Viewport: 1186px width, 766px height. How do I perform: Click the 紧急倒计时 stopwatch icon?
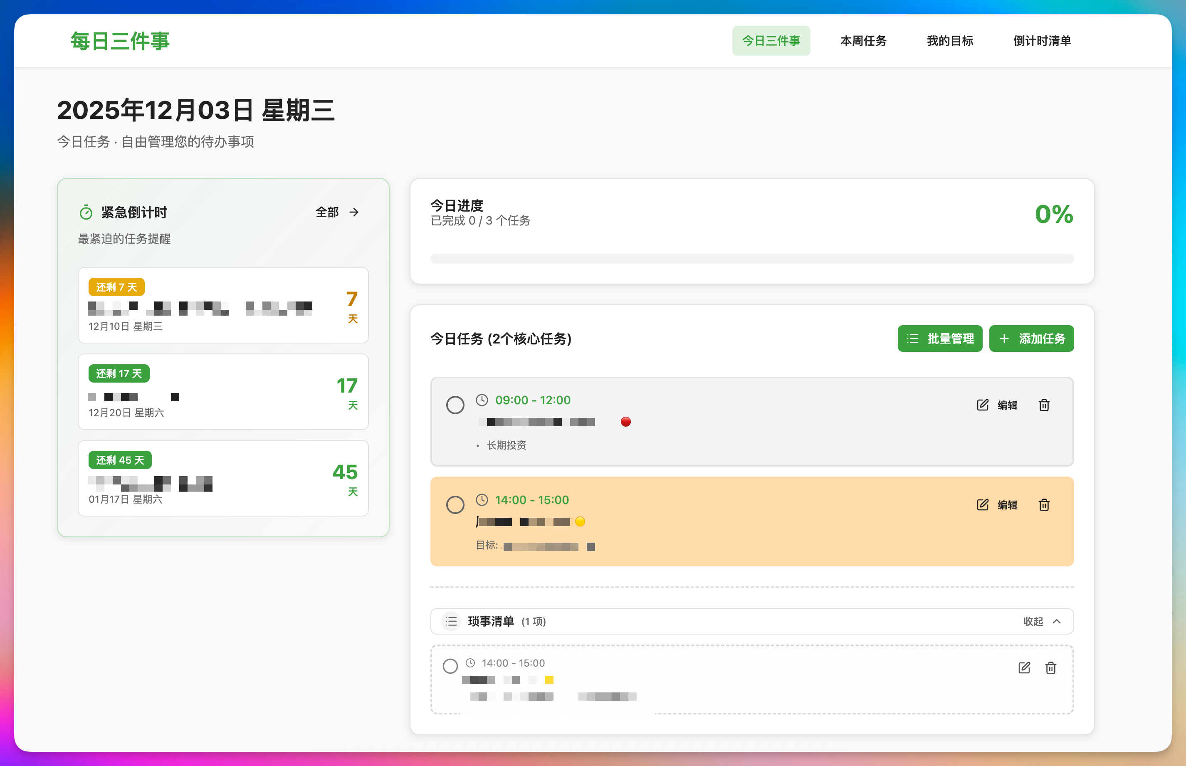coord(86,213)
